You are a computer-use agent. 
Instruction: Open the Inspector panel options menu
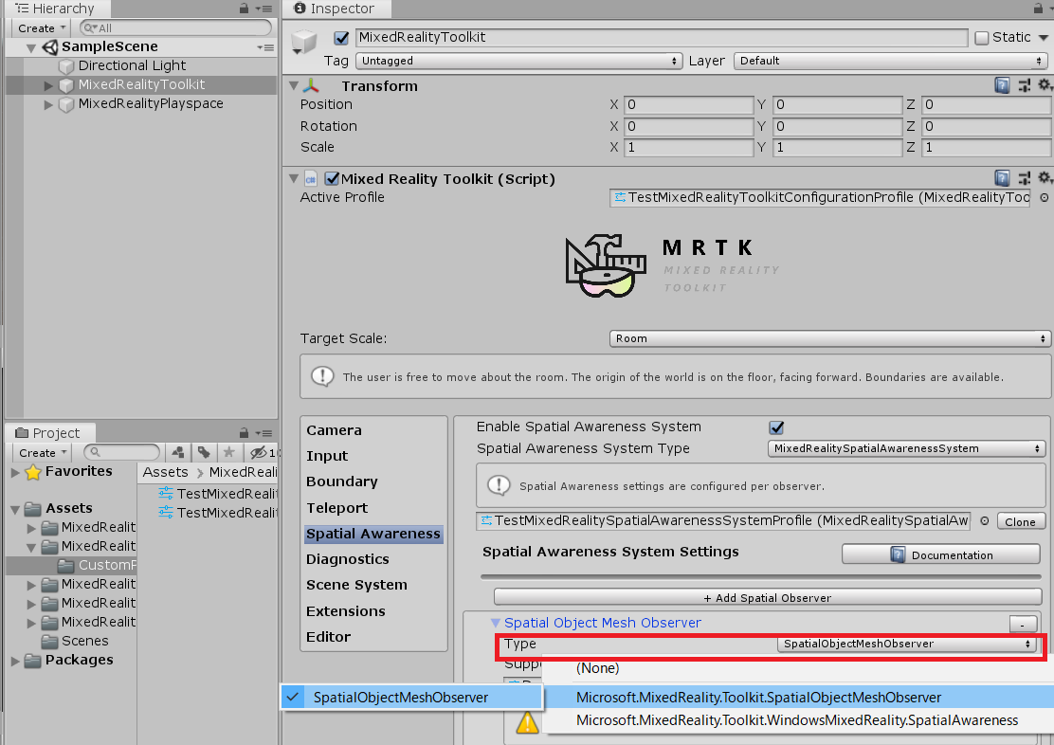point(1051,9)
